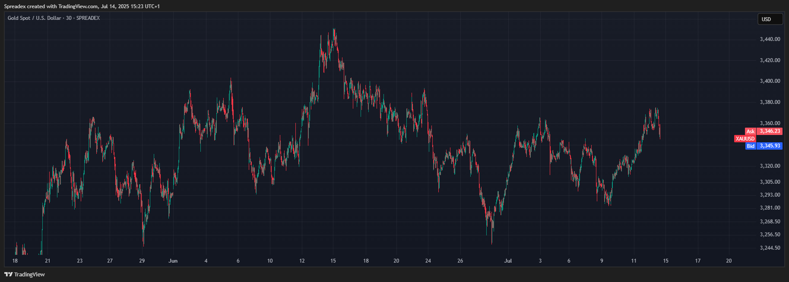This screenshot has width=789, height=282.
Task: Click the 24 date label on time axis
Action: coord(428,261)
